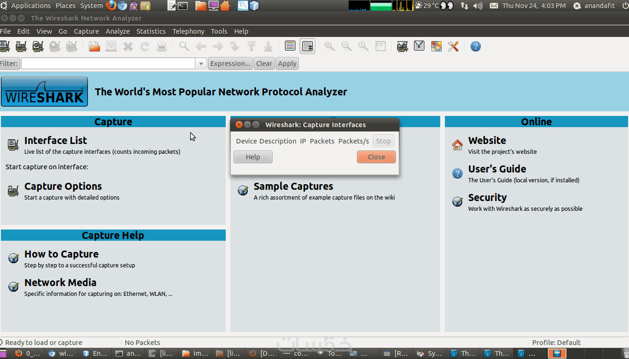
Task: Open the Tools menu
Action: pyautogui.click(x=219, y=31)
